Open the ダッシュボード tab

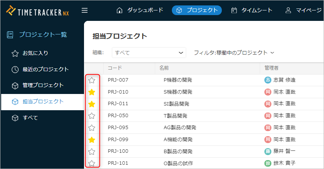tap(140, 10)
